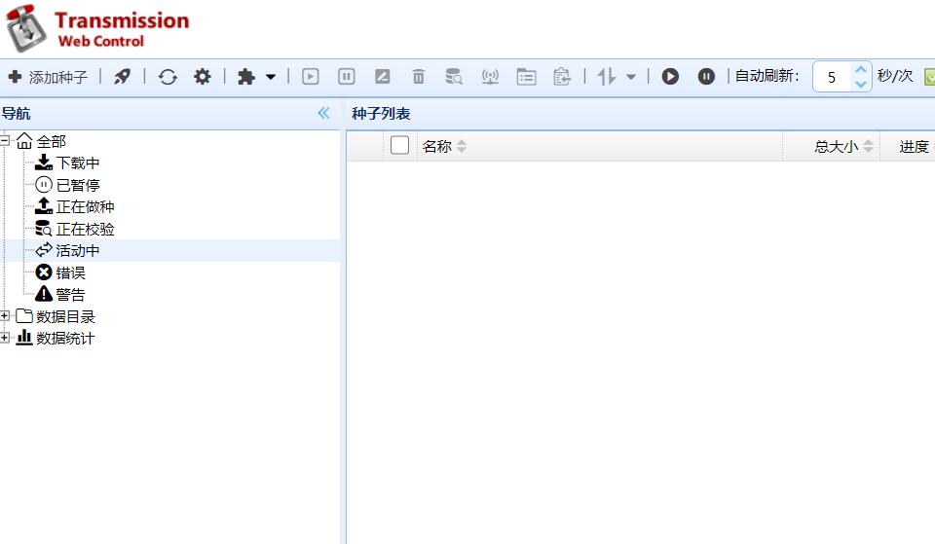Select 下载中 in navigation tree
Image resolution: width=935 pixels, height=544 pixels.
[x=77, y=163]
